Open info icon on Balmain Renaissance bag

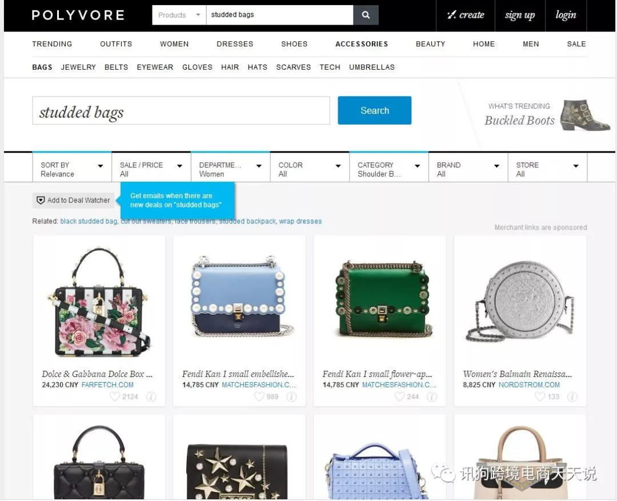coord(572,396)
